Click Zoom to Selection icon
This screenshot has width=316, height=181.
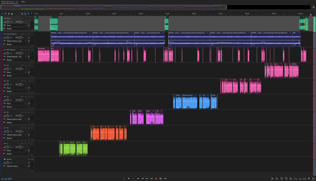304,179
